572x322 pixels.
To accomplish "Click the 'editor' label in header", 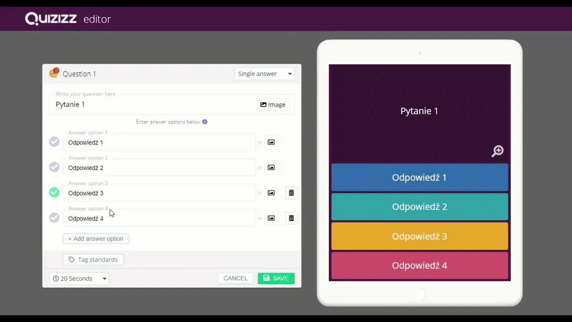I will [97, 19].
